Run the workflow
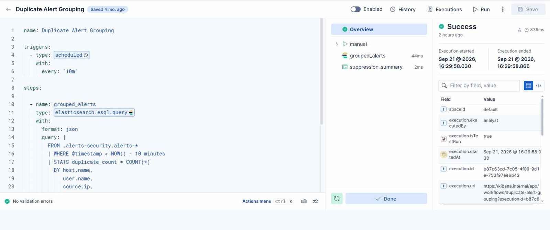 (481, 9)
